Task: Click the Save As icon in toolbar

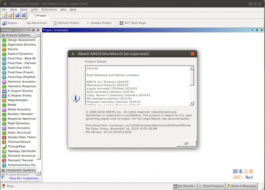Action: pos(23,15)
